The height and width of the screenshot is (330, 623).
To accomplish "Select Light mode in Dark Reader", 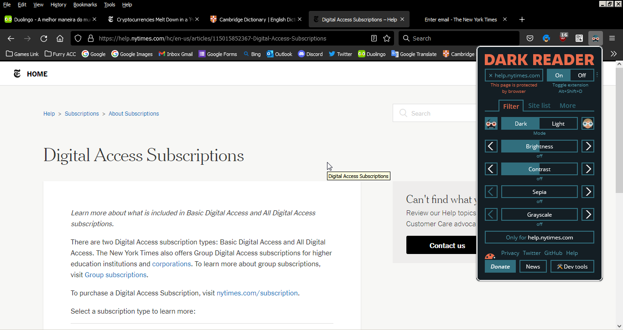I will [558, 123].
